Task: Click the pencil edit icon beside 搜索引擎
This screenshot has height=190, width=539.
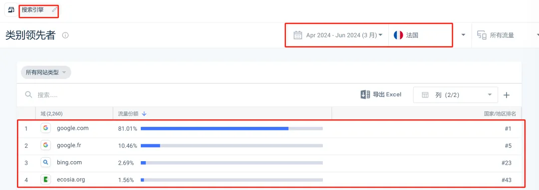Action: coord(54,10)
